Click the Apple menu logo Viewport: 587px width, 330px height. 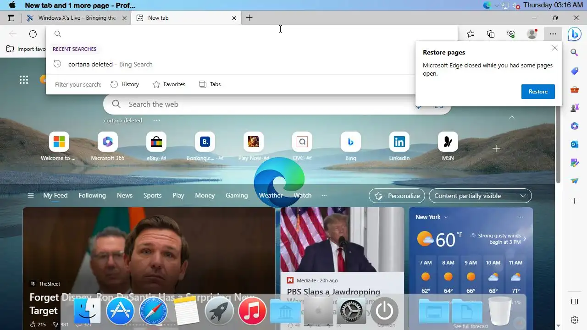tap(12, 5)
